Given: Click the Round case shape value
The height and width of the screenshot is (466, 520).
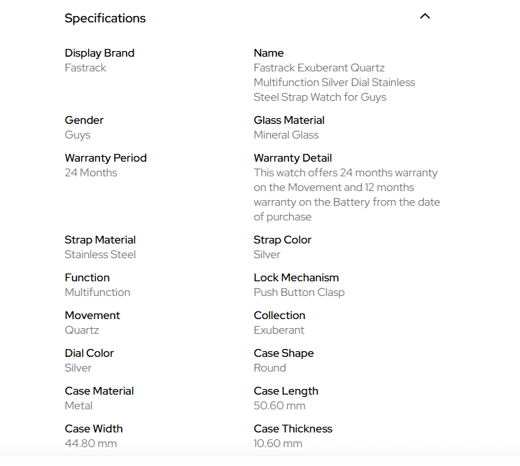Looking at the screenshot, I should 269,368.
